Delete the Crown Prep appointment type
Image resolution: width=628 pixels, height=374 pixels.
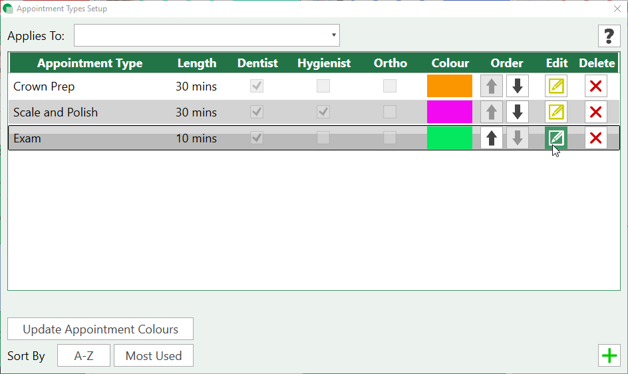596,87
